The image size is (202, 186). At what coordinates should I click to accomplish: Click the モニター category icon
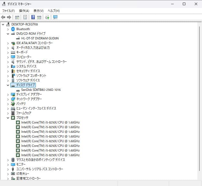click(x=13, y=164)
